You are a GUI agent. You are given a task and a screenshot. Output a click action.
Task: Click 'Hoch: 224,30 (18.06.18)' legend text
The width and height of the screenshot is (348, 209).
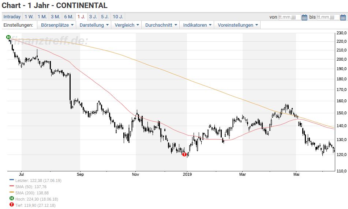tap(37, 199)
